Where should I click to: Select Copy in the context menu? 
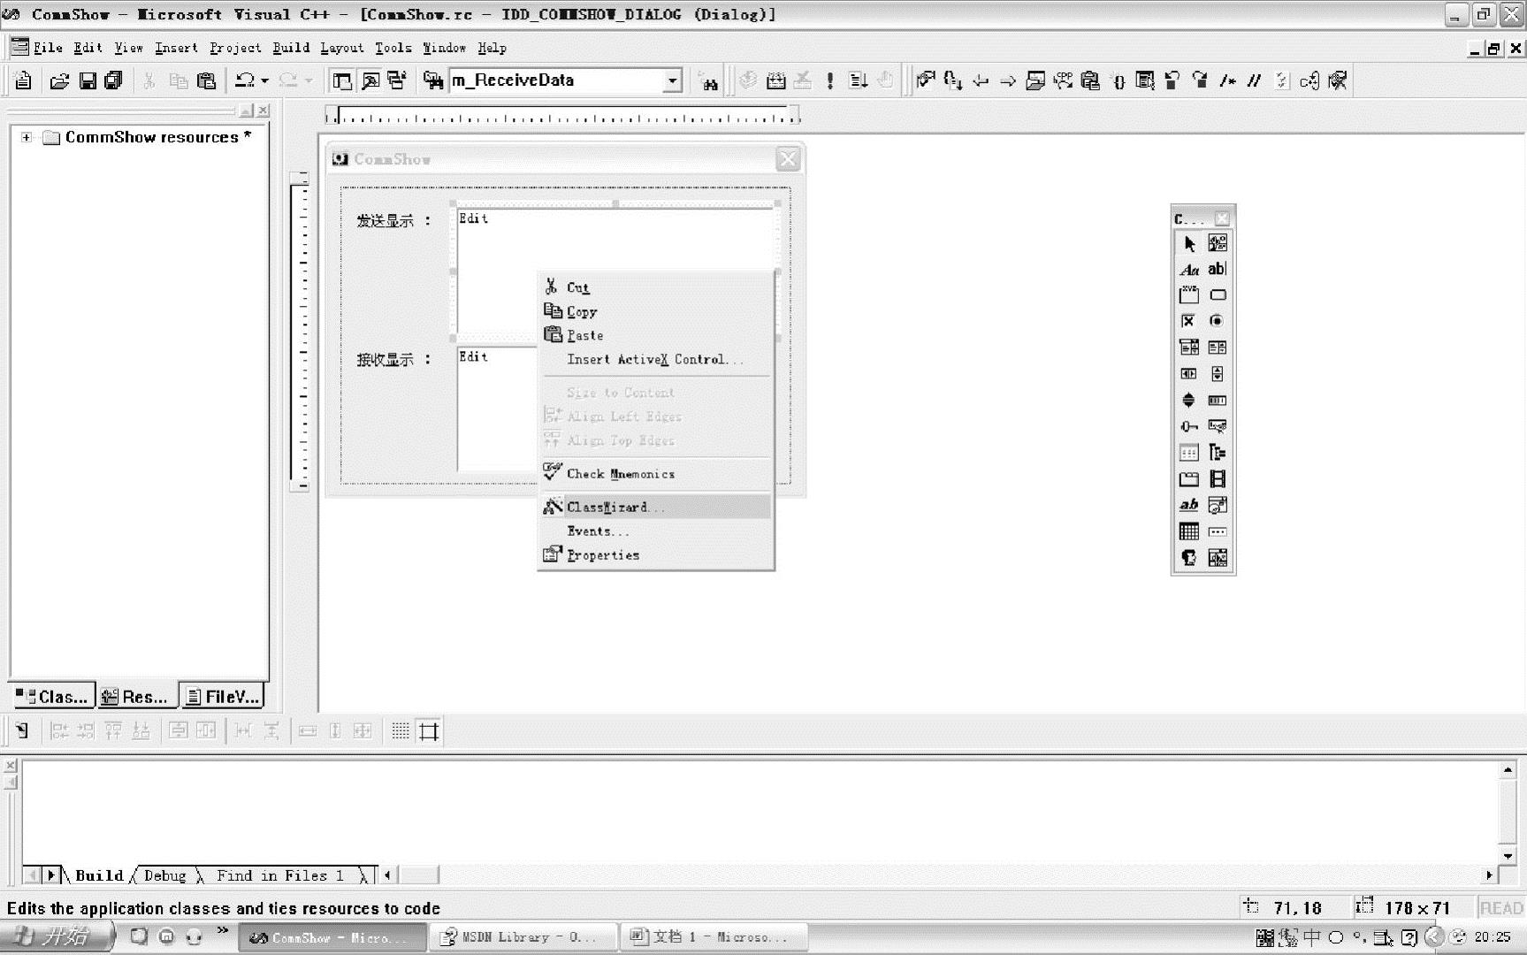656,311
